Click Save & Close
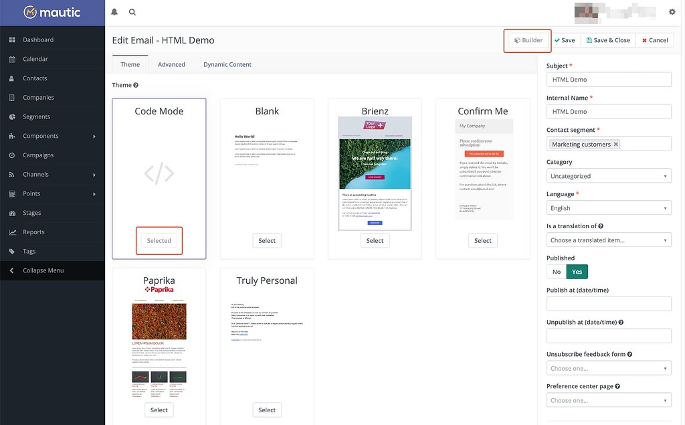The height and width of the screenshot is (425, 685). point(608,39)
